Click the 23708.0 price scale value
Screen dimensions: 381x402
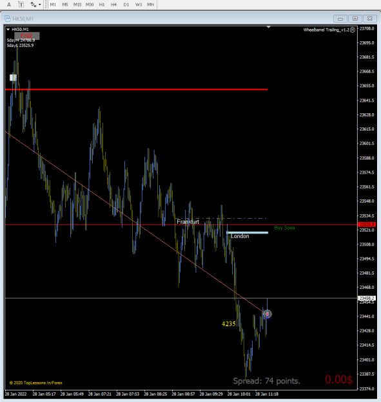tap(367, 28)
